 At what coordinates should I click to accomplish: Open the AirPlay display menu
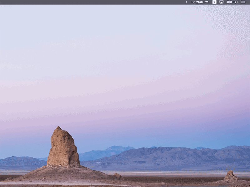(x=222, y=2)
